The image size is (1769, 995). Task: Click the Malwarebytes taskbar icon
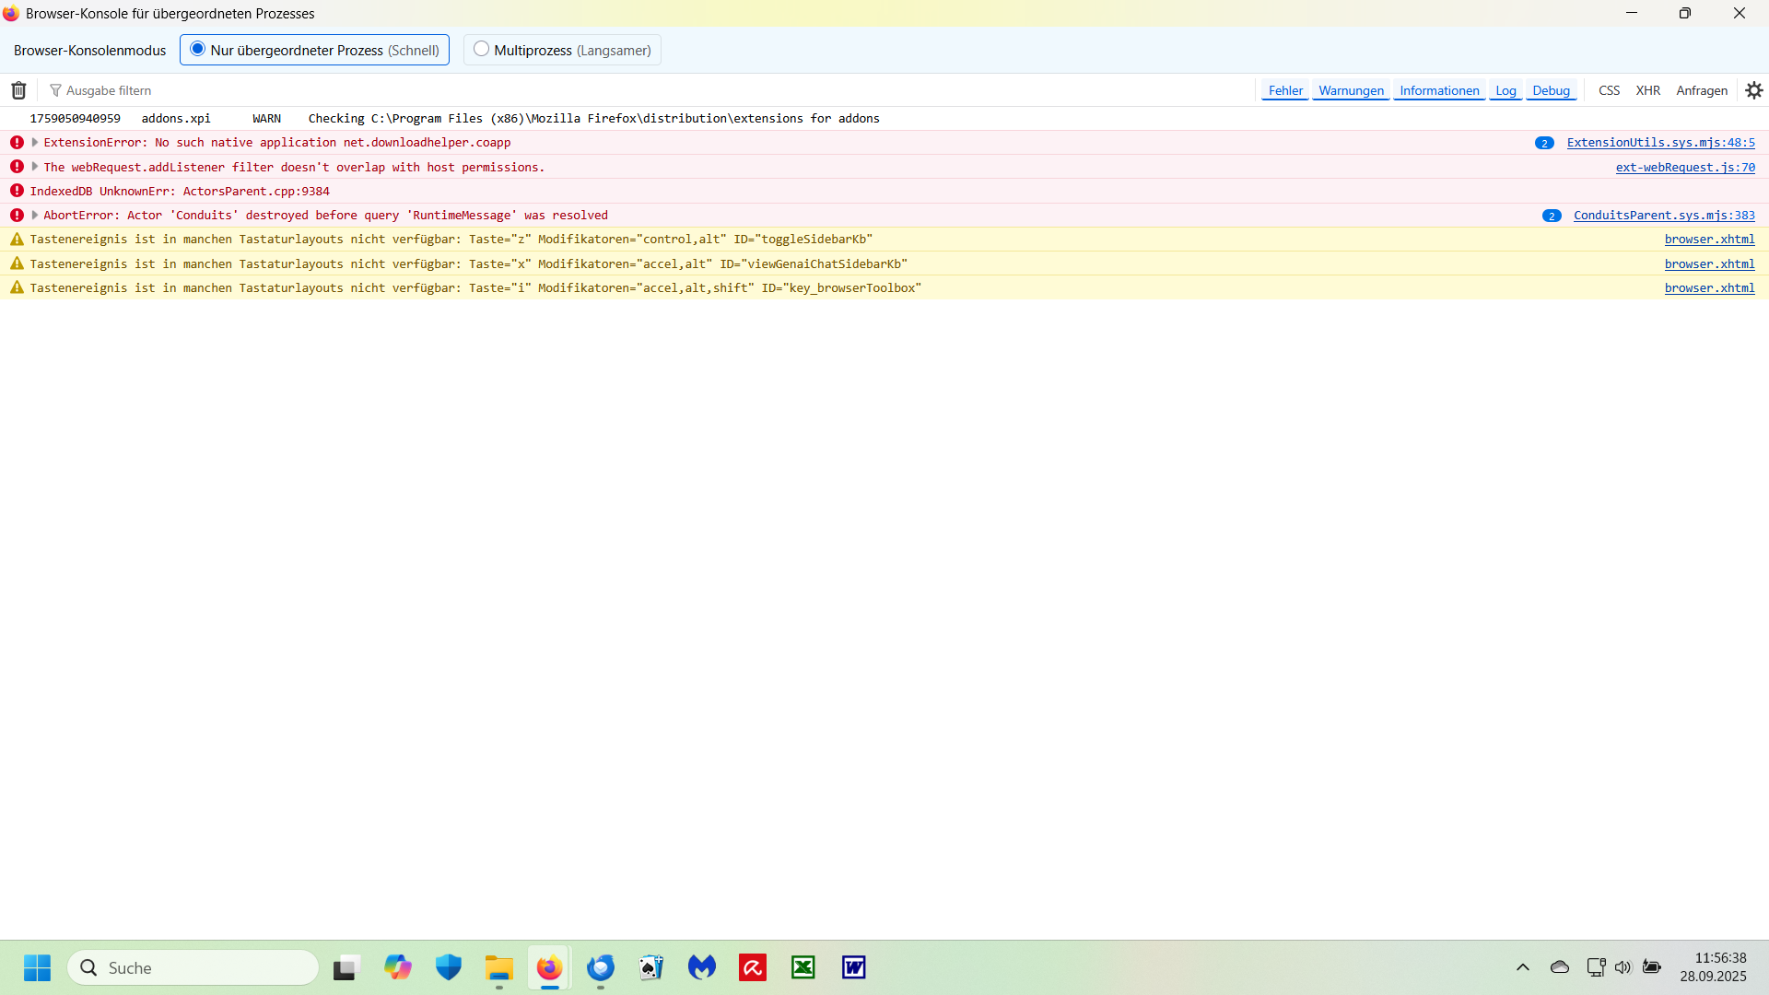[x=701, y=967]
